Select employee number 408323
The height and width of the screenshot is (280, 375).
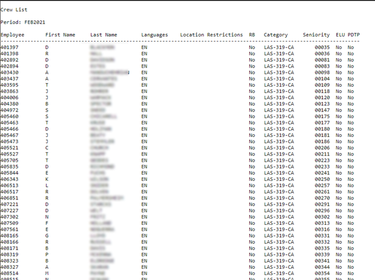tap(9, 261)
